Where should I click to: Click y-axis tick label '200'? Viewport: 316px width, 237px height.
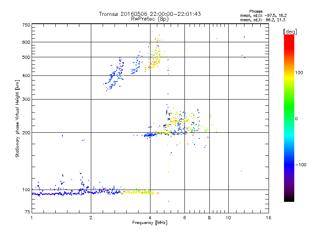tap(26, 133)
